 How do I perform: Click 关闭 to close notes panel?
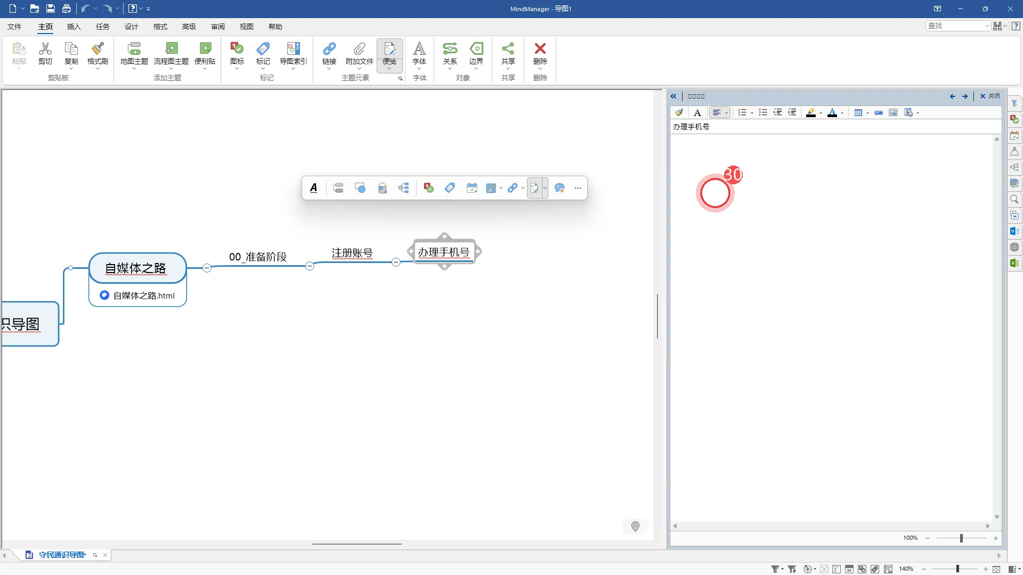[x=990, y=96]
